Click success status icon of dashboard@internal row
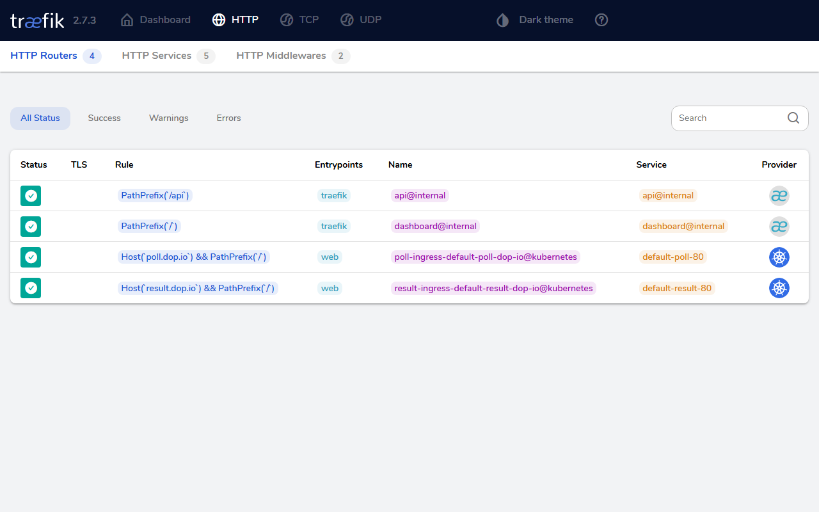The height and width of the screenshot is (512, 819). click(x=31, y=227)
